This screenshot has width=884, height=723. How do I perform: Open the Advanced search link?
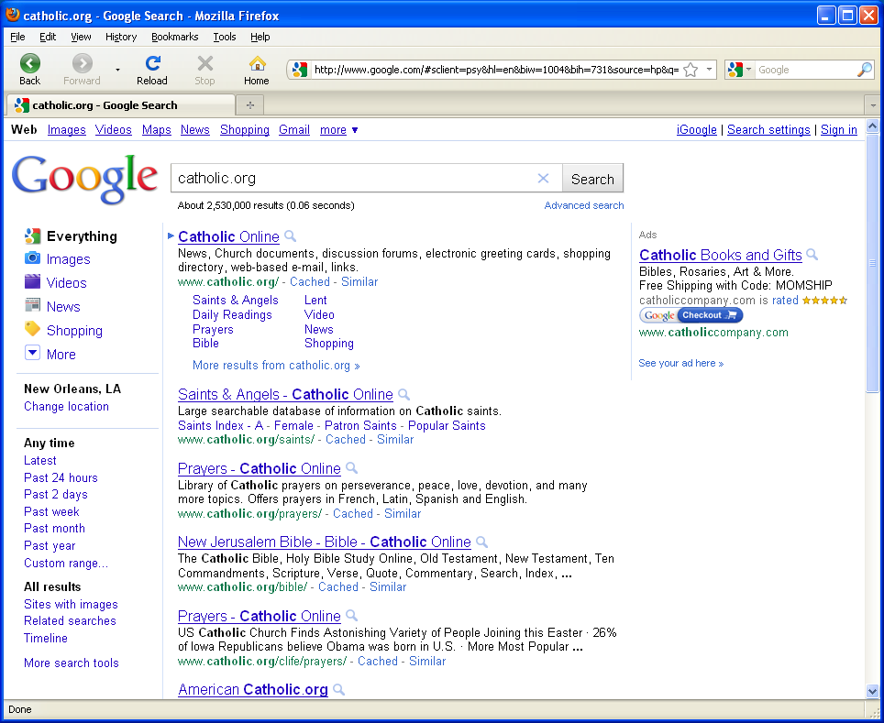(x=584, y=205)
